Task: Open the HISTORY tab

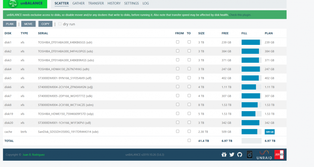Action: click(114, 3)
